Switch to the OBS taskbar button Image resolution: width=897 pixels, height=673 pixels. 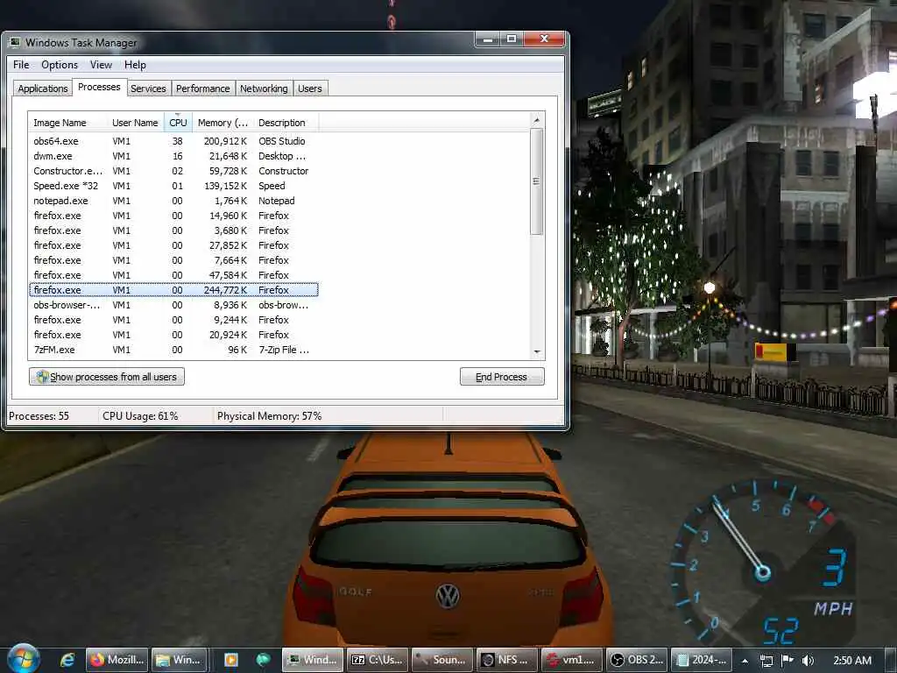637,660
